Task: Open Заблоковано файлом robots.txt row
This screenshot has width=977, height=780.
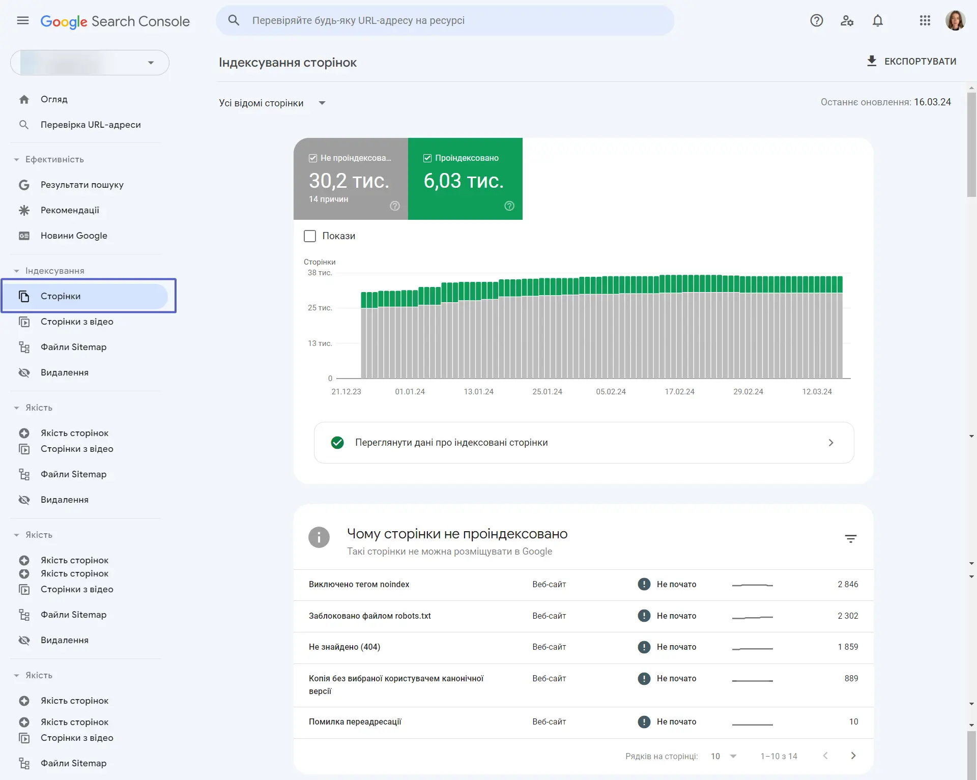Action: pyautogui.click(x=583, y=616)
